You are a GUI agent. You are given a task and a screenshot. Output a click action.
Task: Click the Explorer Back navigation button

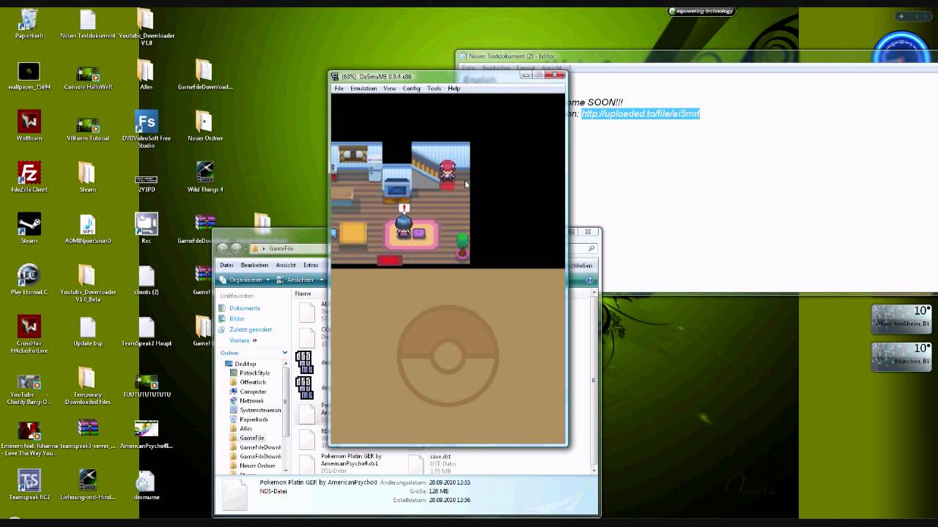[223, 248]
